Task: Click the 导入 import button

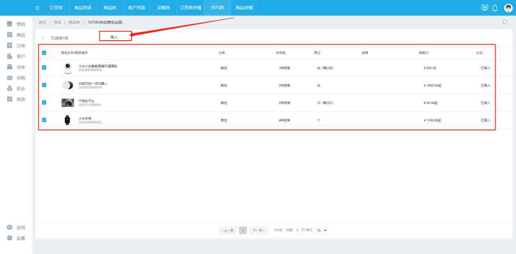Action: click(114, 37)
